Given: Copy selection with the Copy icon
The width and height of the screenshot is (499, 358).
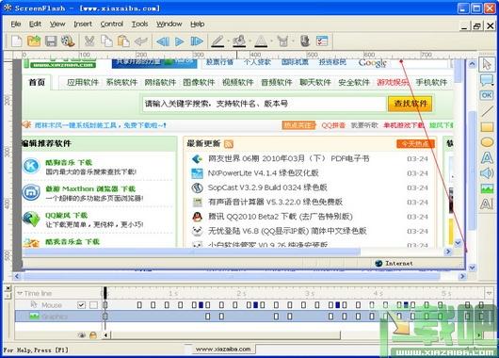Looking at the screenshot, I should [106, 41].
